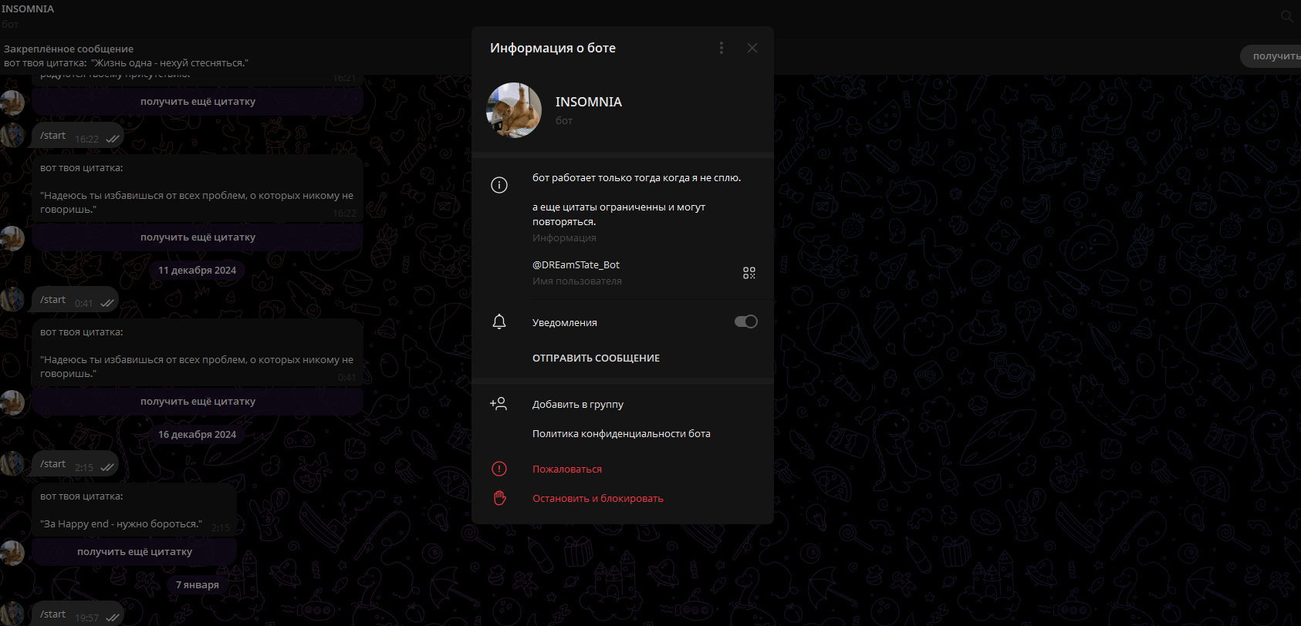The image size is (1301, 626).
Task: Select Пожаловаться
Action: coord(567,469)
